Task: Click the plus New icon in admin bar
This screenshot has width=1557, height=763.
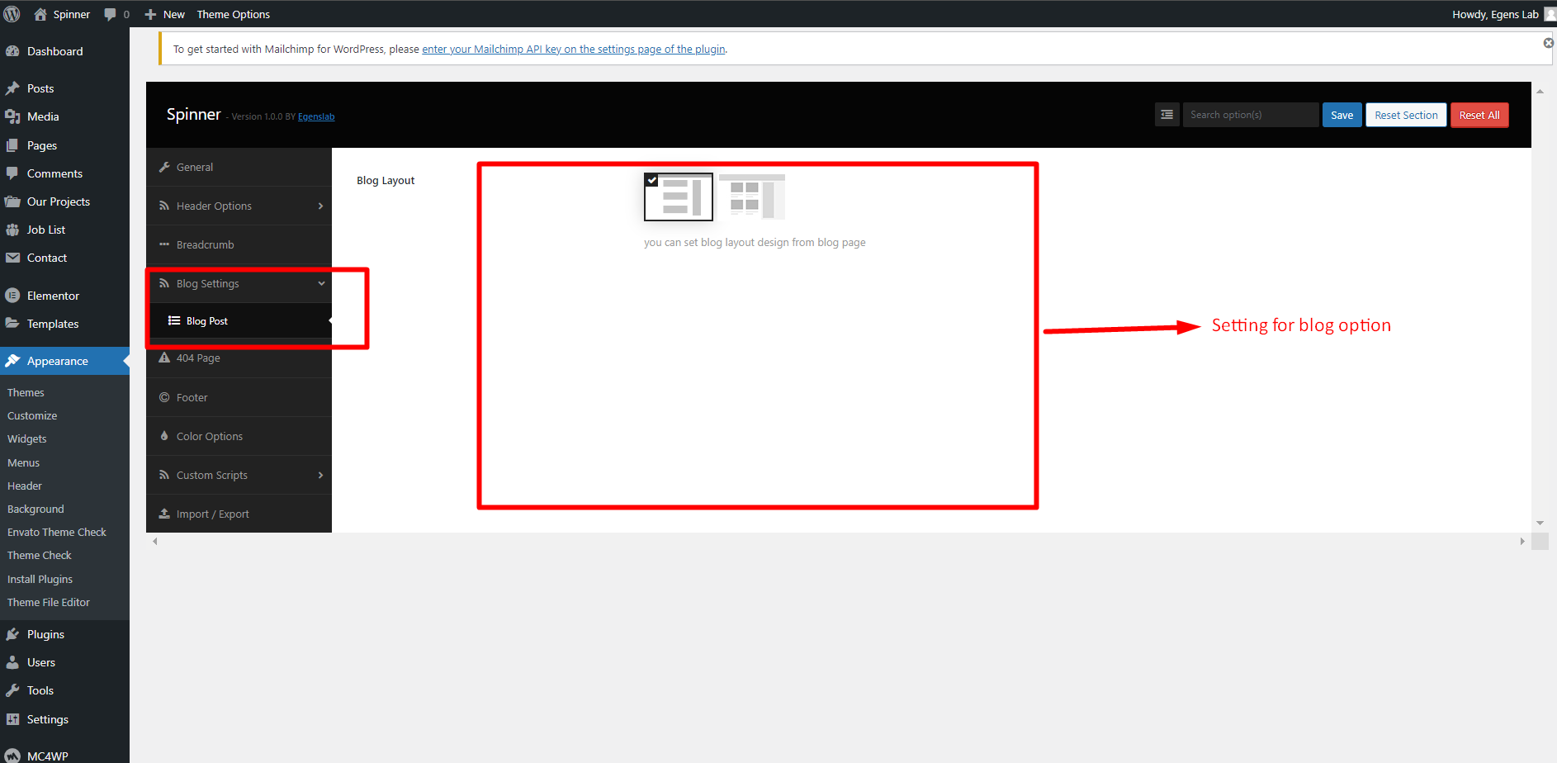Action: (x=150, y=14)
